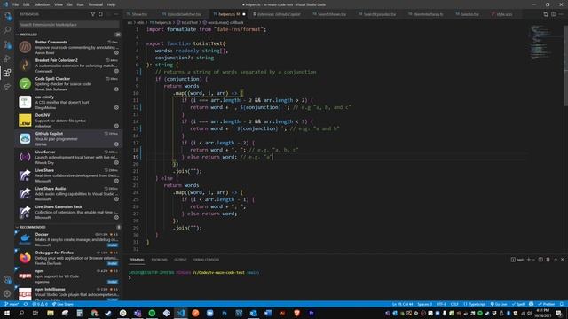Image resolution: width=568 pixels, height=319 pixels.
Task: Change the UTF-8 encoding in status bar
Action: (442, 304)
